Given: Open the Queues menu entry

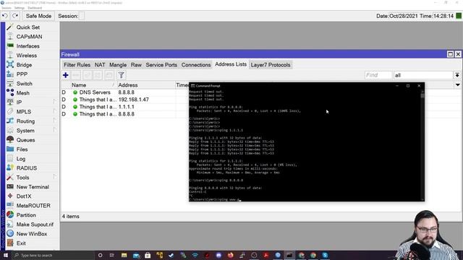Looking at the screenshot, I should [x=25, y=140].
